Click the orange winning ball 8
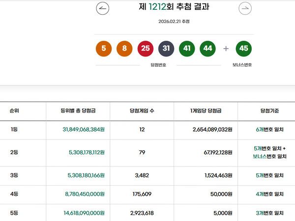295x221 pixels. (124, 49)
